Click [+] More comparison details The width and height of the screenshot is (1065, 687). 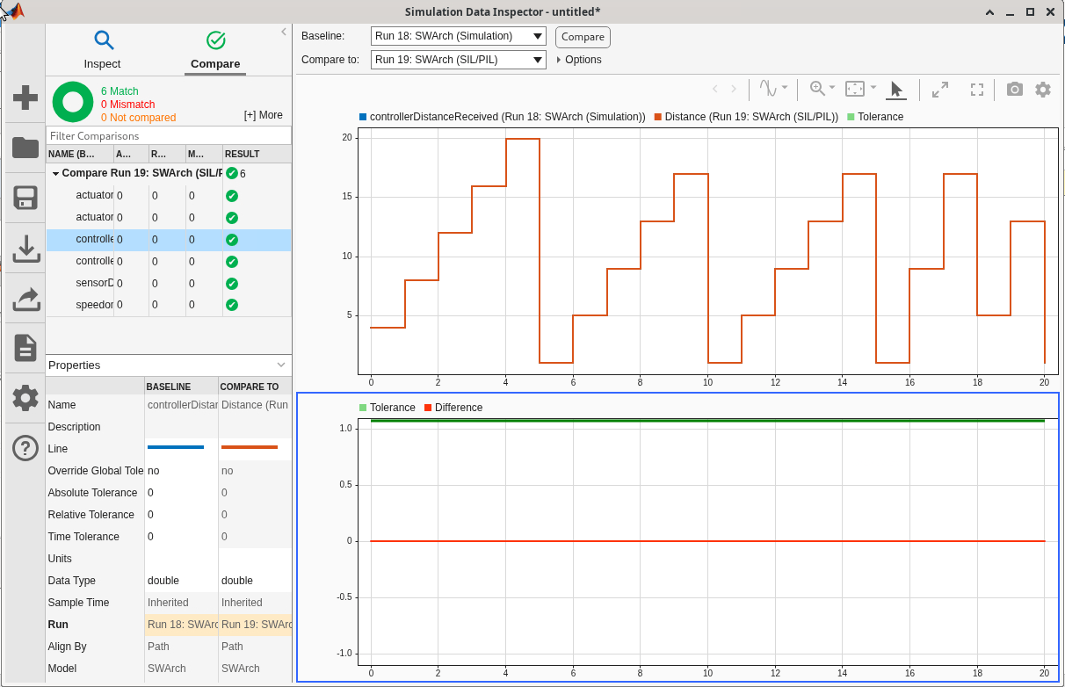264,115
